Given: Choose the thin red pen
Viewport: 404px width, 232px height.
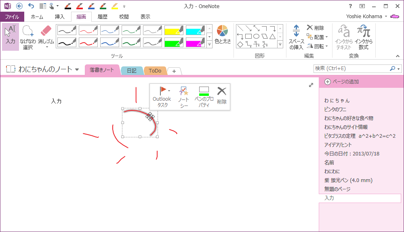Looking at the screenshot, I should coord(88,30).
